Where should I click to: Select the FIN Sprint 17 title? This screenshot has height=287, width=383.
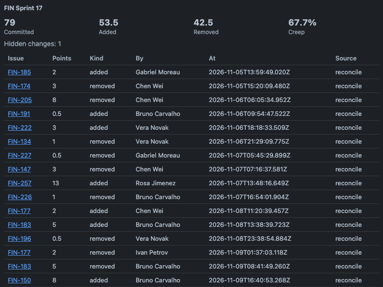click(23, 8)
